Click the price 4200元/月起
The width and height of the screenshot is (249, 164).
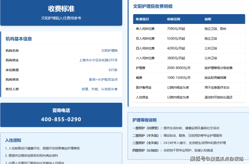[x=176, y=48]
